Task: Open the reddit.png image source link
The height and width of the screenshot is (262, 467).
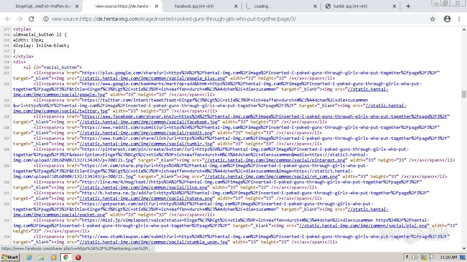Action: pyautogui.click(x=147, y=133)
